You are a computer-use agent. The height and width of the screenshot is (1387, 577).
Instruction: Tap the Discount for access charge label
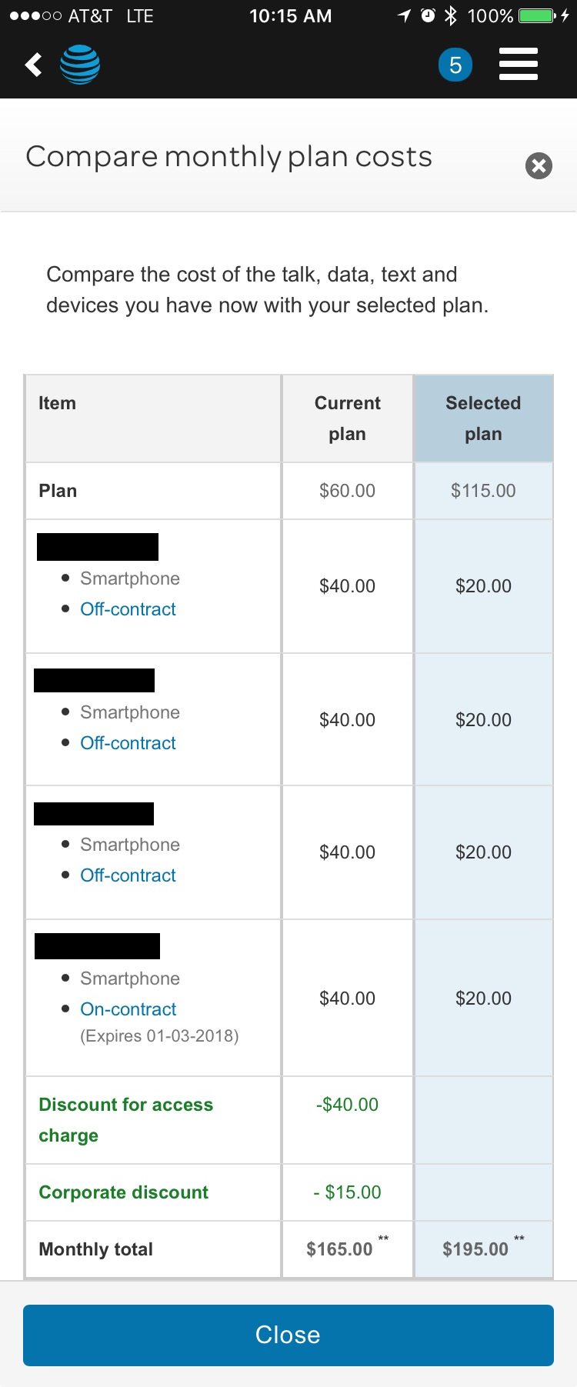coord(125,1120)
